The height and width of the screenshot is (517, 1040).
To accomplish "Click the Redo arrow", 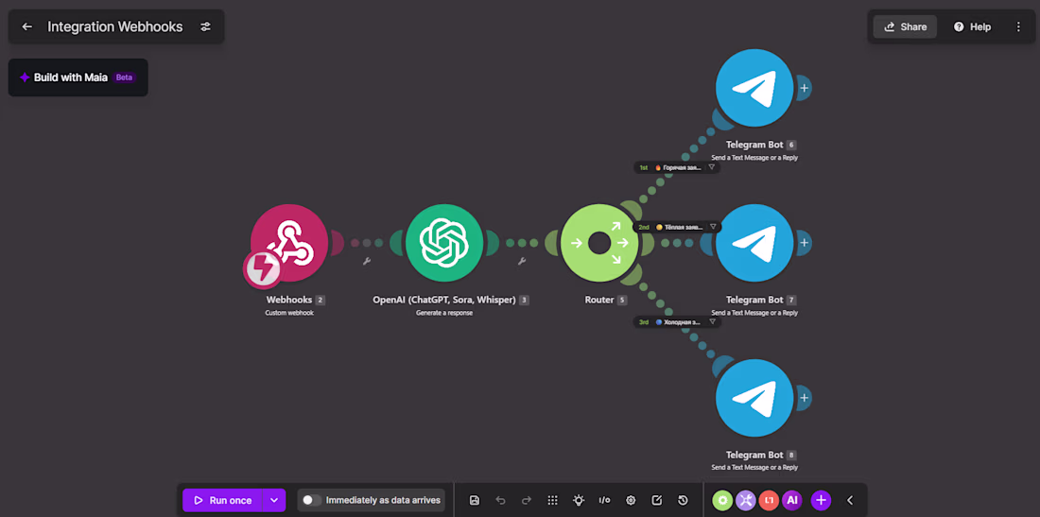I will [x=526, y=500].
